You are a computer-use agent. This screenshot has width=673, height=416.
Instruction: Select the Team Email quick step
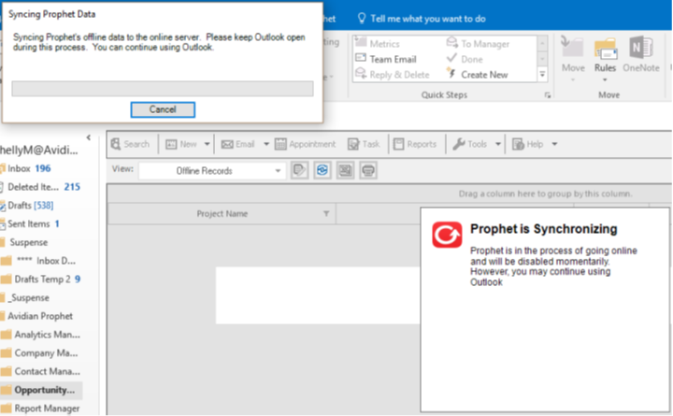pyautogui.click(x=386, y=59)
